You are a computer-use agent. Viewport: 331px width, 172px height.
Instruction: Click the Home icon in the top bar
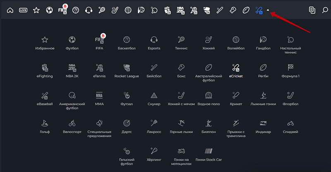pyautogui.click(x=10, y=10)
